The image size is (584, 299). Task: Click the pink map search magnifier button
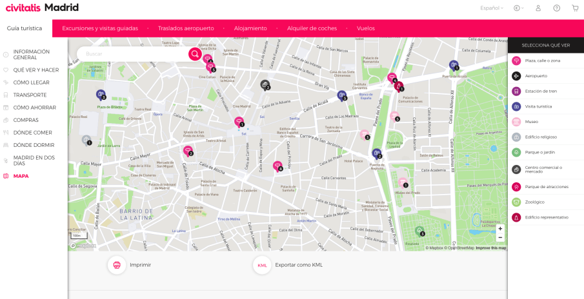(194, 54)
